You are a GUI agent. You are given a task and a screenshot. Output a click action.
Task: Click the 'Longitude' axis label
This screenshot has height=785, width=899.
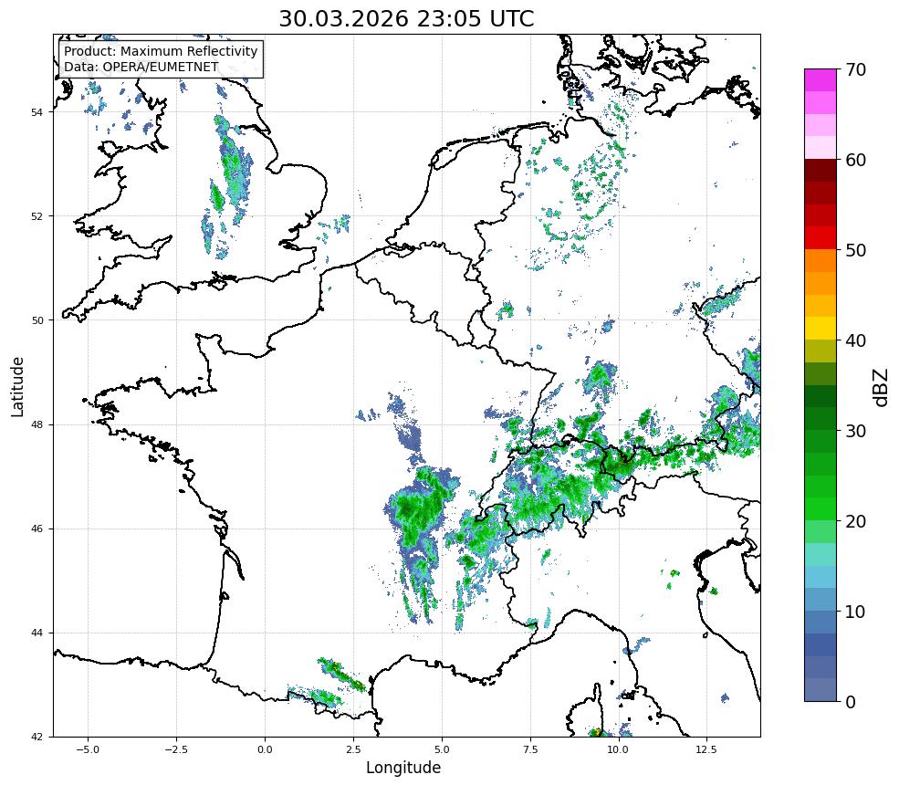403,768
